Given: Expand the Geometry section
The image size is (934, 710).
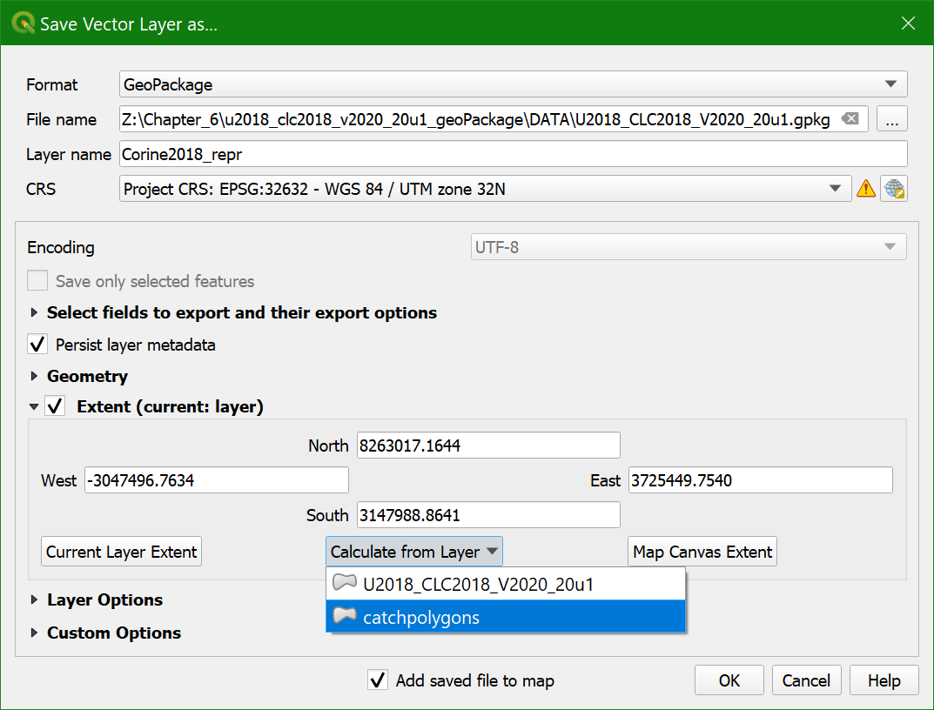Looking at the screenshot, I should pos(34,376).
